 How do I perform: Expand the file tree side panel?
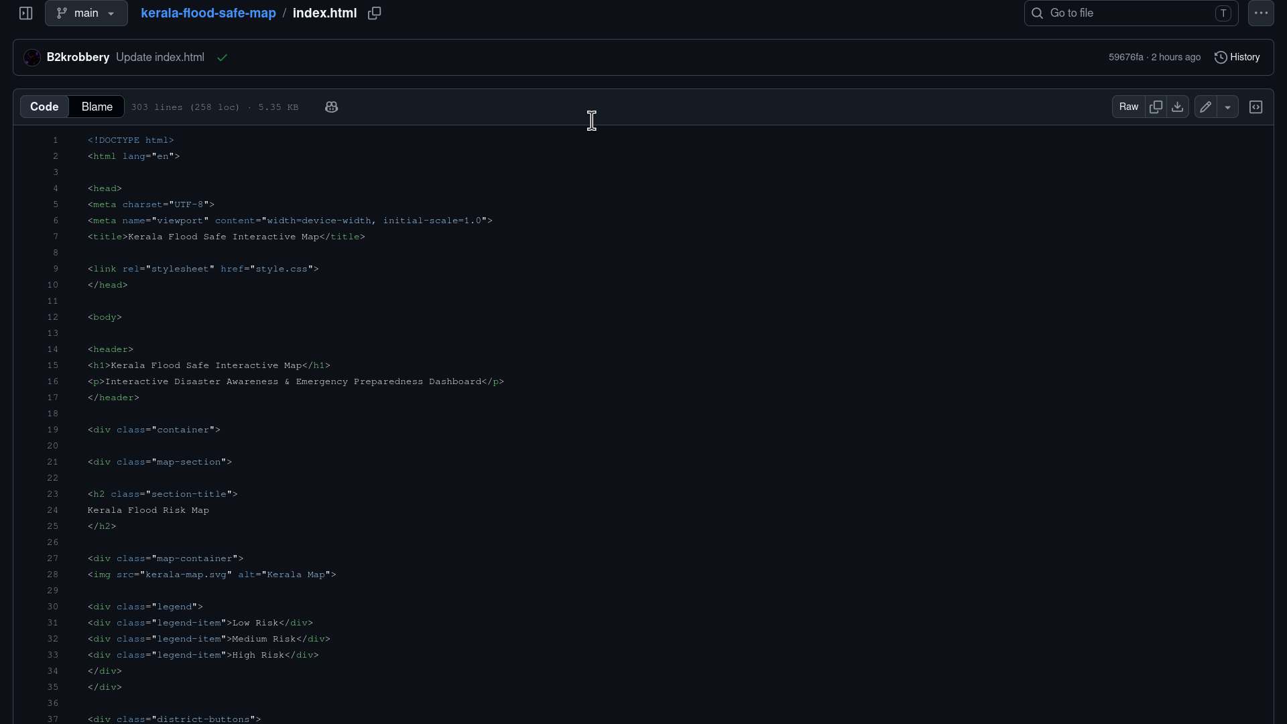coord(25,13)
